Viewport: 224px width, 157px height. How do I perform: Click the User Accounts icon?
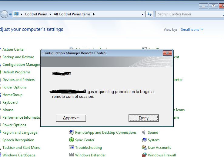pyautogui.click(x=144, y=147)
